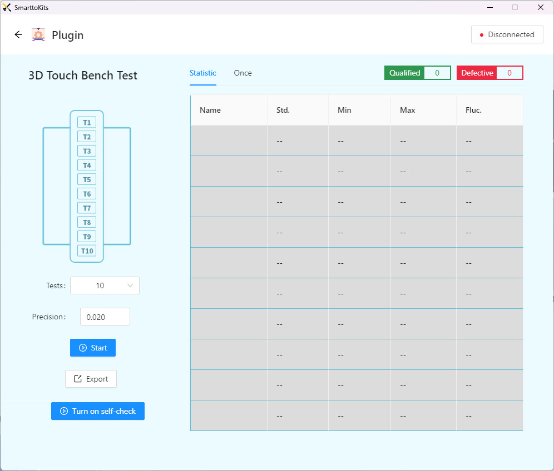Close the SmarttoKits window
Viewport: 554px width, 471px height.
coord(541,7)
